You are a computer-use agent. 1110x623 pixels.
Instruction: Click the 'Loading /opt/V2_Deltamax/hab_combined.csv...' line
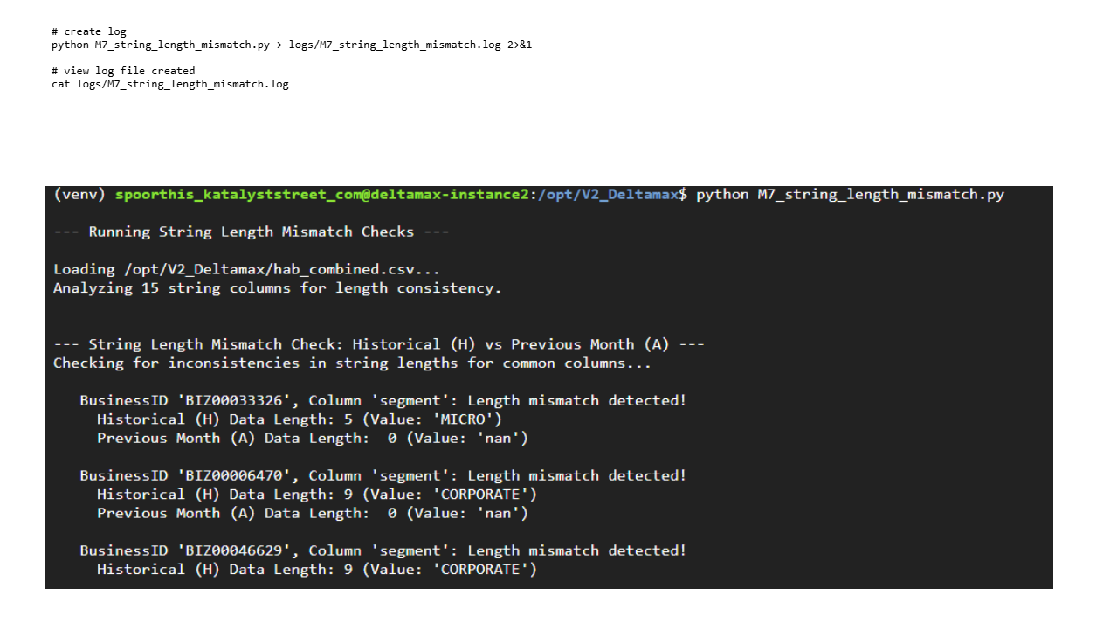[x=246, y=269]
